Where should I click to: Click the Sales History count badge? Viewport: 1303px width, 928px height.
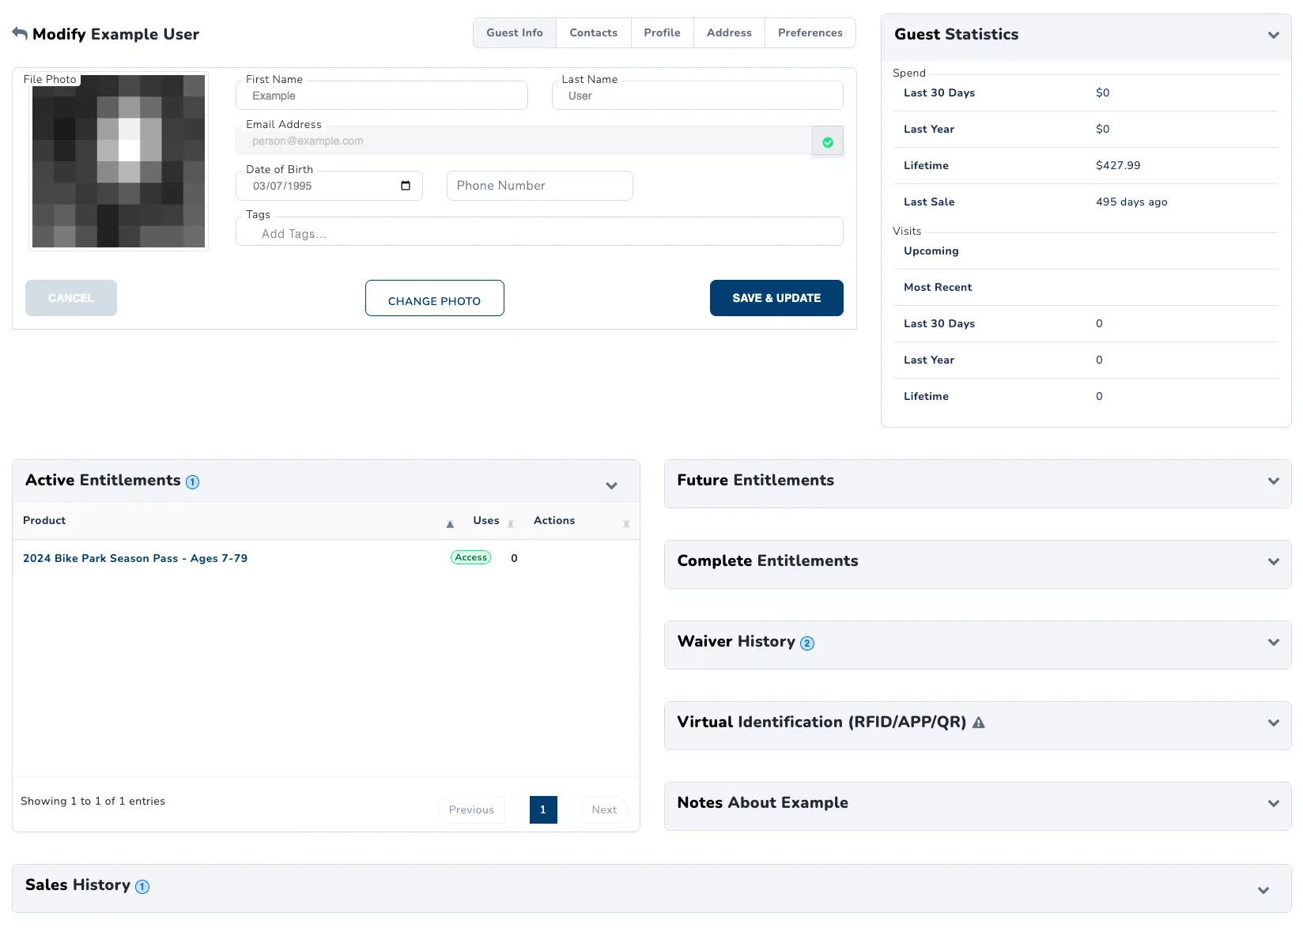pyautogui.click(x=142, y=887)
